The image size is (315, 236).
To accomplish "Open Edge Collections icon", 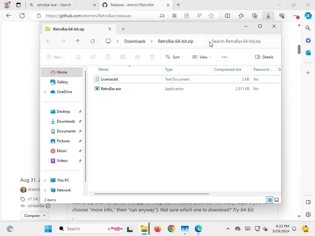I will click(255, 16).
